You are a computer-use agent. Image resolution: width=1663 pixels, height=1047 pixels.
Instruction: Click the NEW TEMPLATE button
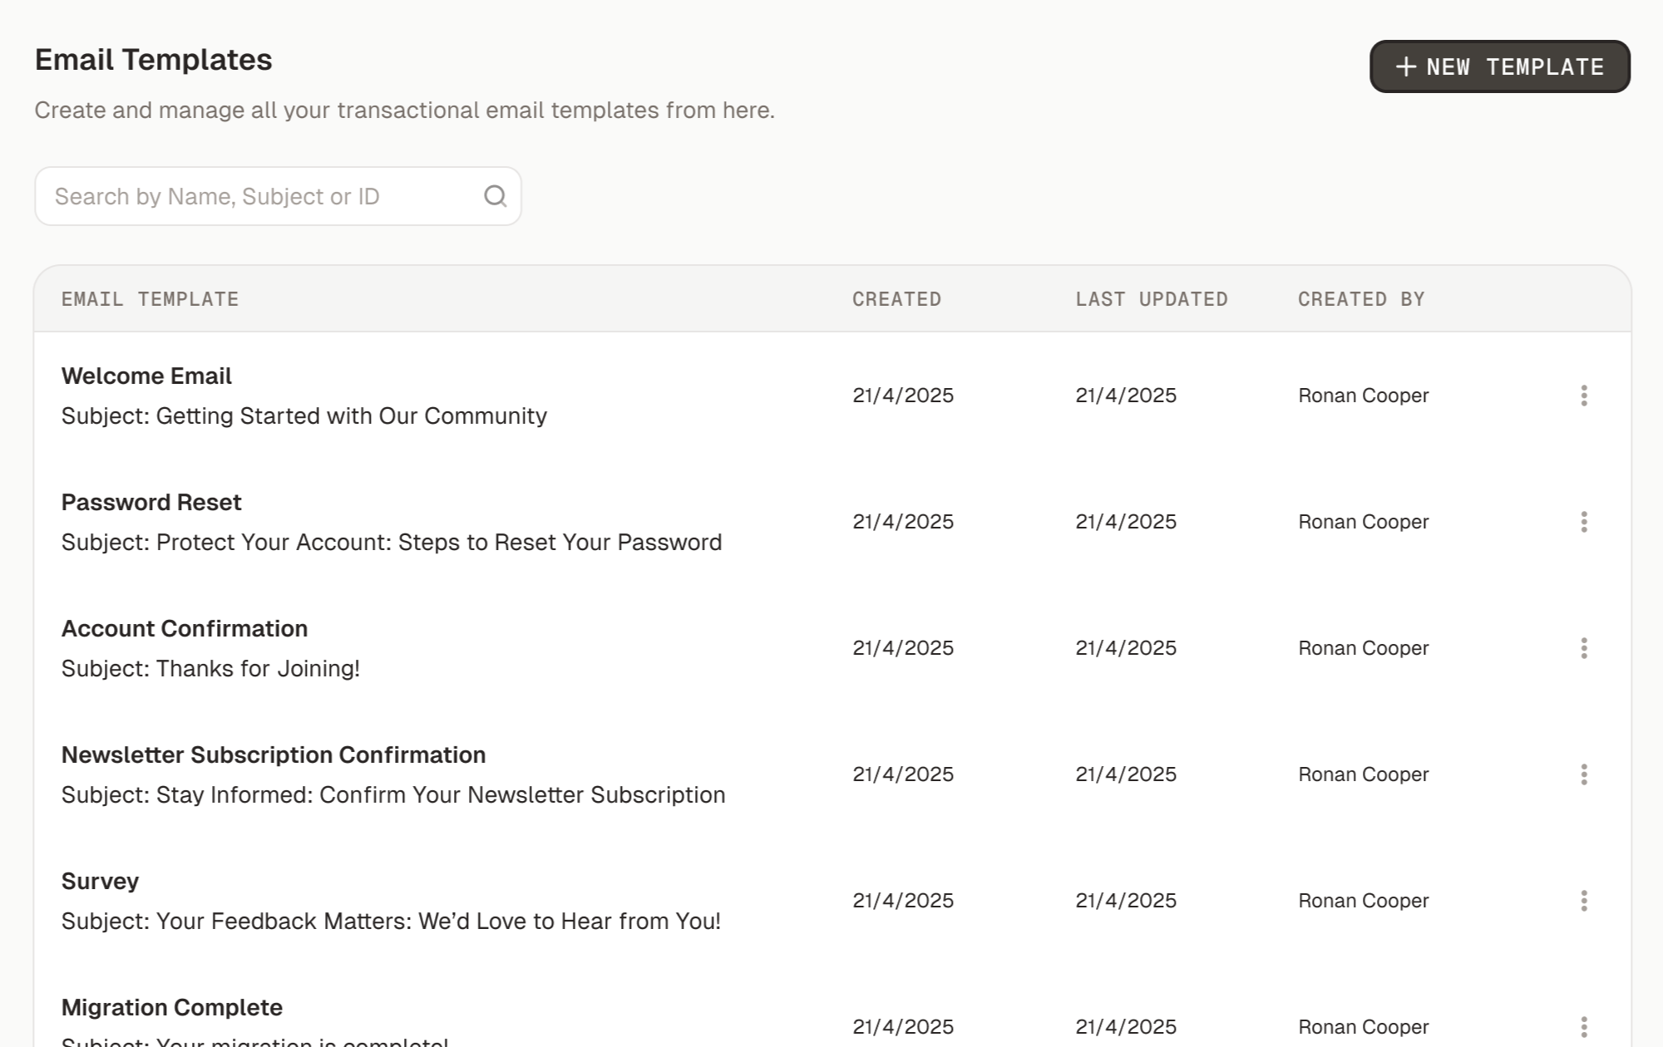coord(1498,66)
